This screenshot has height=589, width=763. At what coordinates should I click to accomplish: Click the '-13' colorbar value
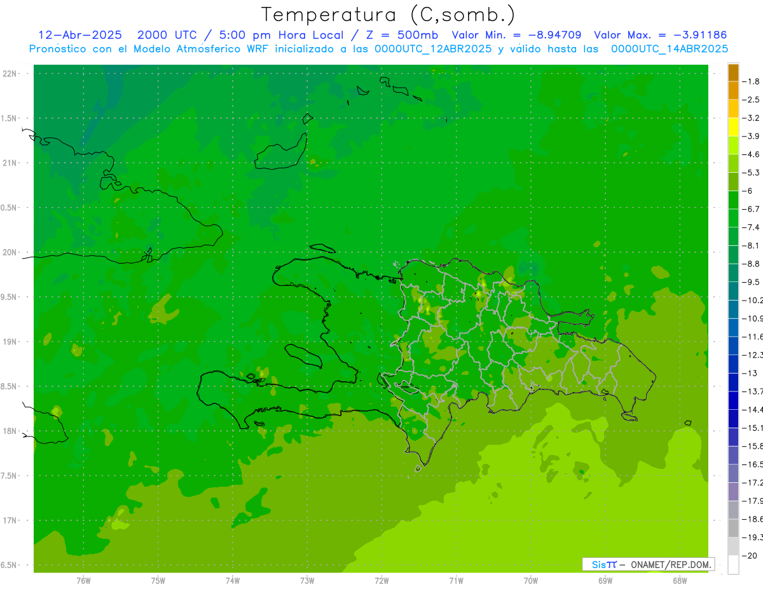750,373
